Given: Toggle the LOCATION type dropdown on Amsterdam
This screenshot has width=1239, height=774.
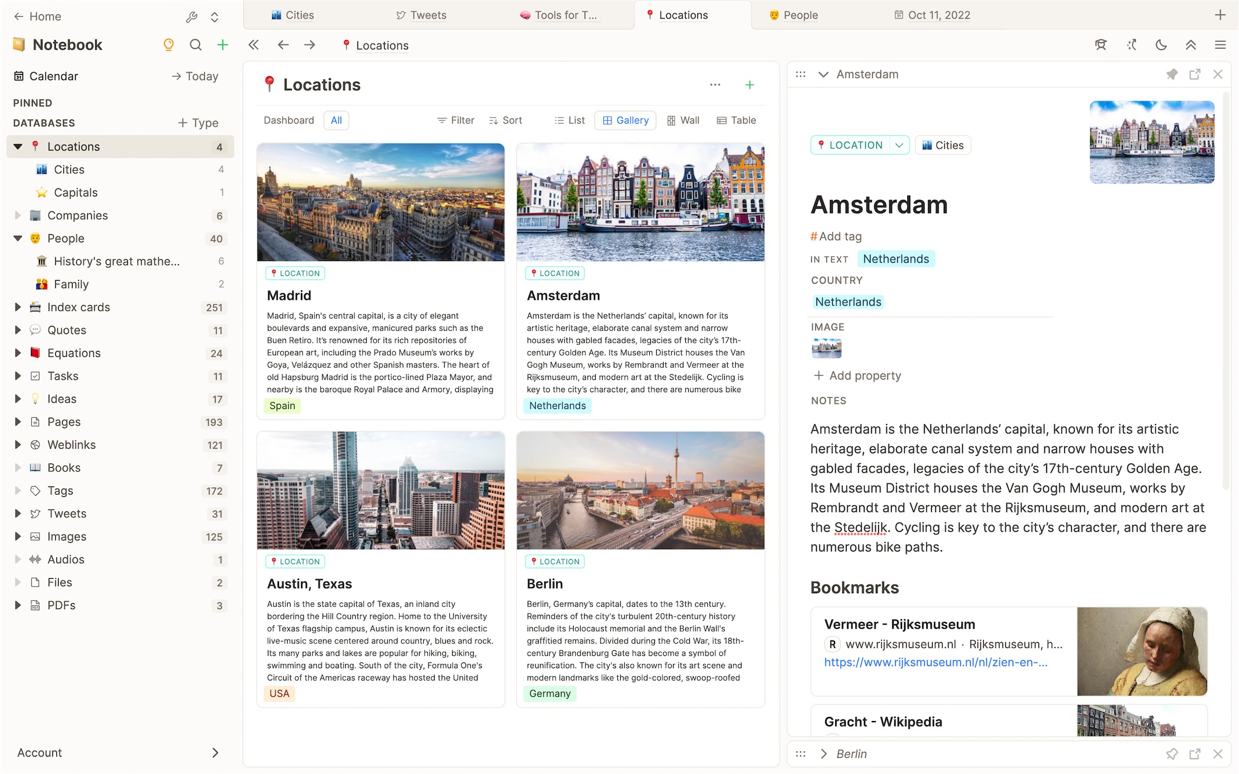Looking at the screenshot, I should coord(898,145).
